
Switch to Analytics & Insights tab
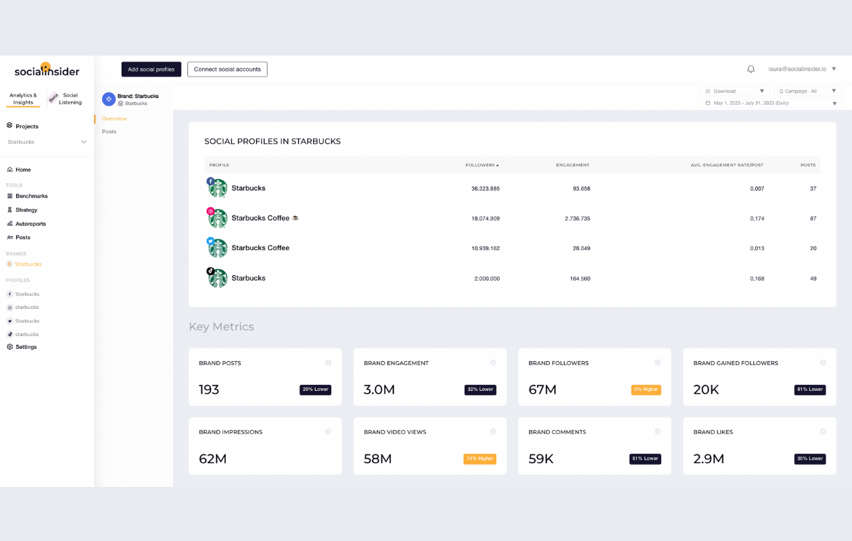tap(23, 99)
